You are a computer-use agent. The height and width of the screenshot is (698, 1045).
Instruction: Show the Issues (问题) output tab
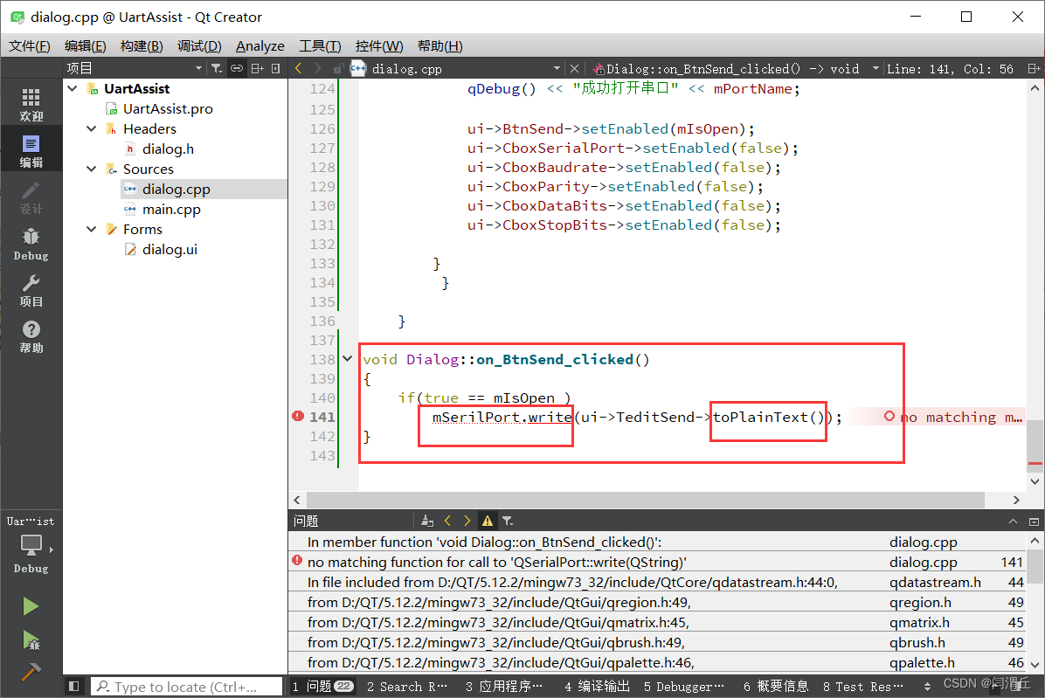(322, 686)
